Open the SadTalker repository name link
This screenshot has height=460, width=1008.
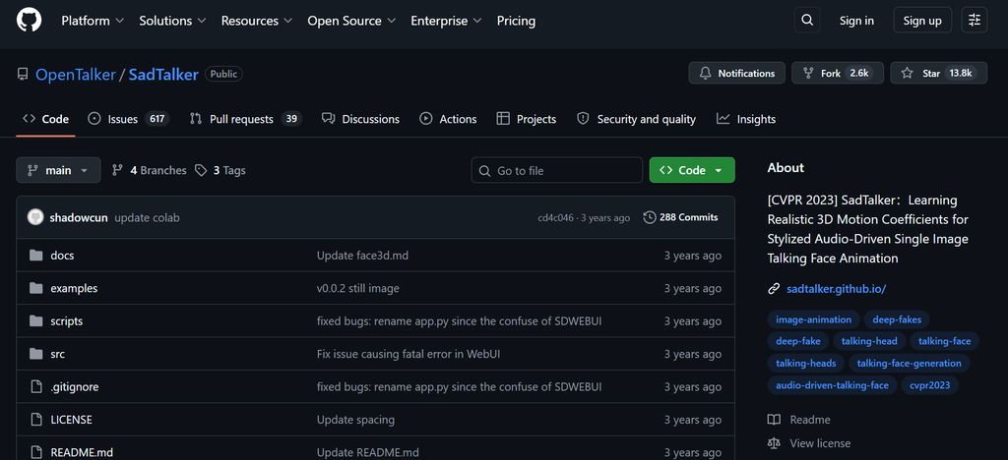(163, 75)
